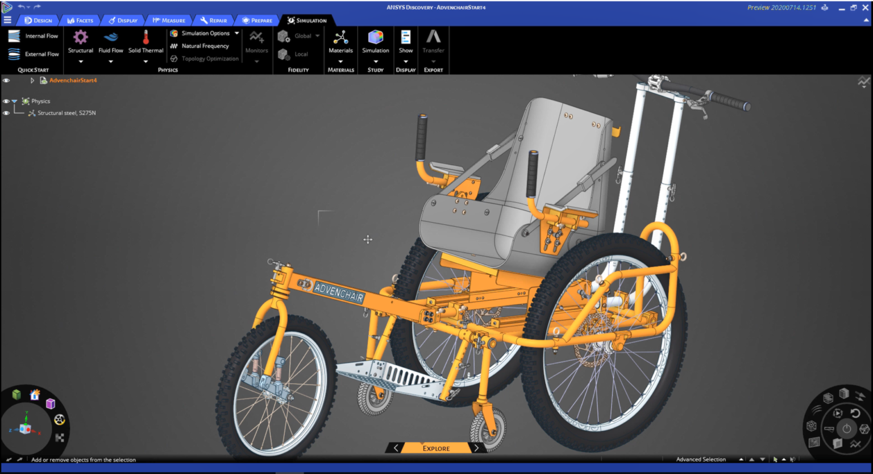Screen dimensions: 873x474
Task: Hide the Structural steel, S275N item
Action: coord(6,113)
